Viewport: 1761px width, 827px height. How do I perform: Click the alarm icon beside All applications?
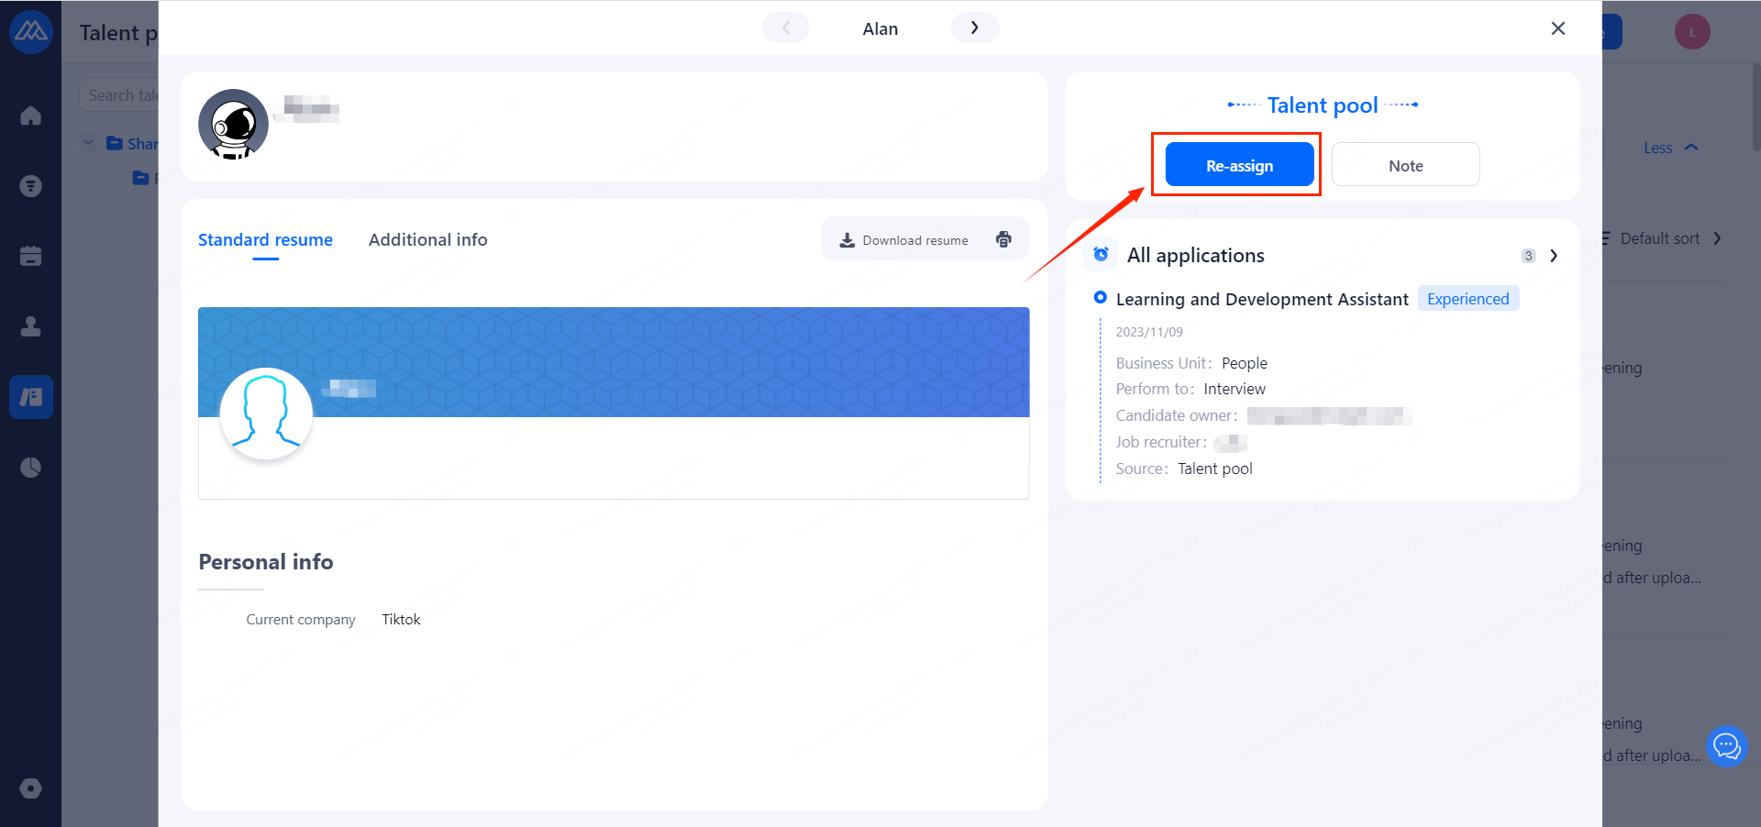click(x=1101, y=255)
